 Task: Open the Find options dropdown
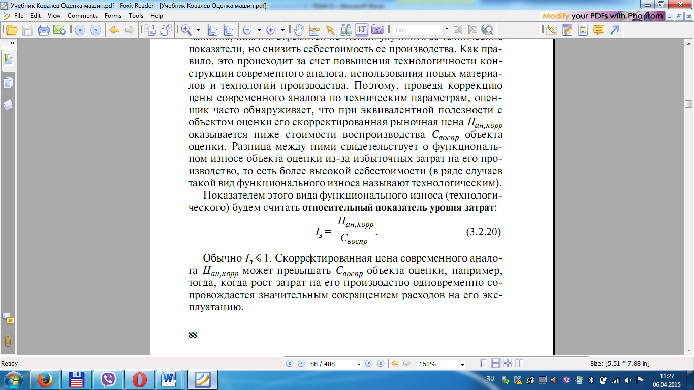pyautogui.click(x=447, y=30)
